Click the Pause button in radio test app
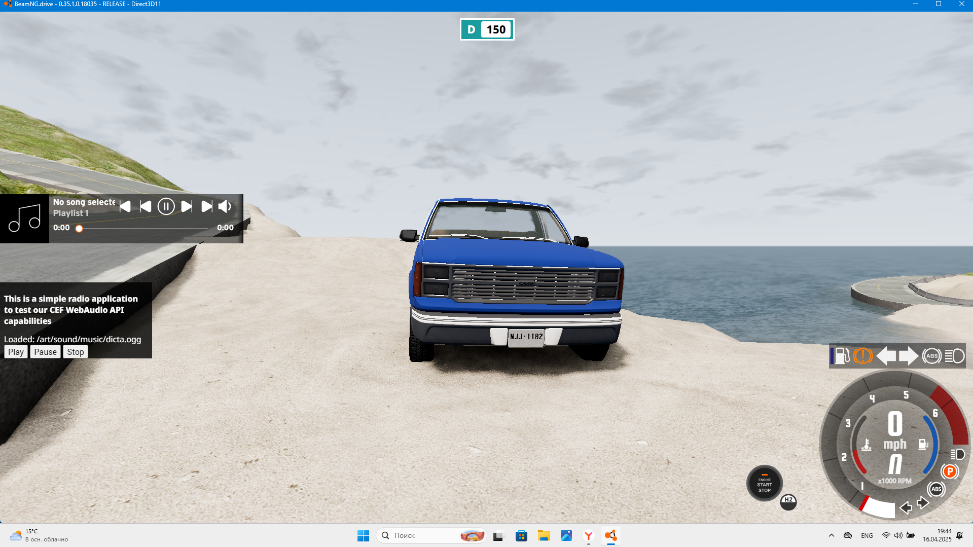This screenshot has width=973, height=547. (45, 352)
